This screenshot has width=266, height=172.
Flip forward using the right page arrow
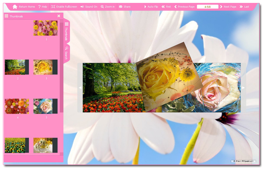[243, 88]
